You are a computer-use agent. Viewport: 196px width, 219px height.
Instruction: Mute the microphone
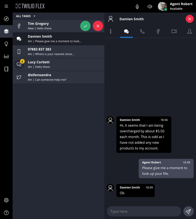point(137,7)
